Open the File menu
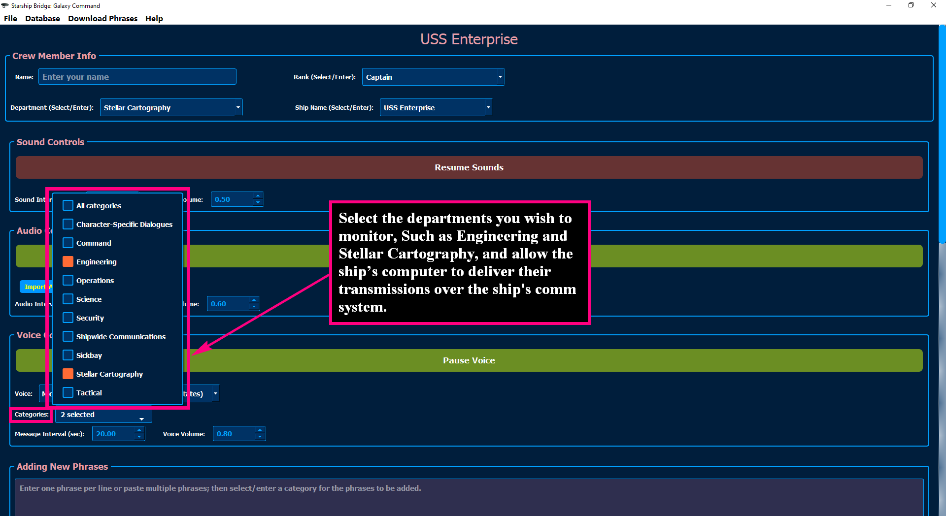Screen dimensions: 946x516 pyautogui.click(x=10, y=18)
